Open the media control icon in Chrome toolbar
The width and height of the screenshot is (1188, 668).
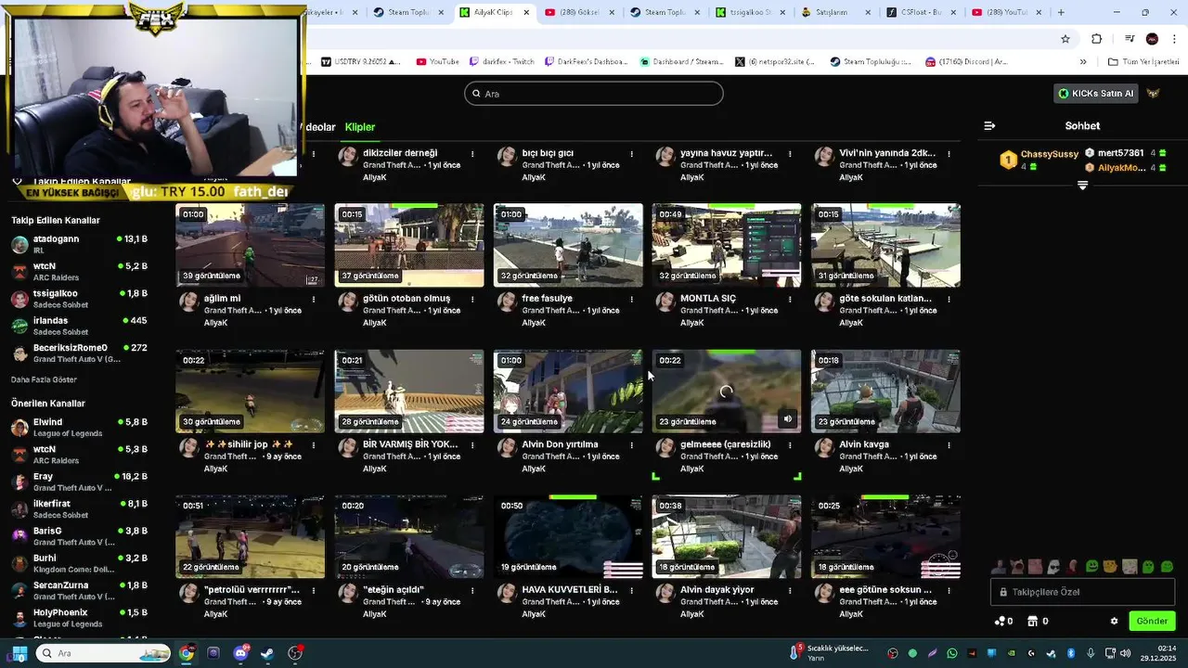pos(1130,38)
